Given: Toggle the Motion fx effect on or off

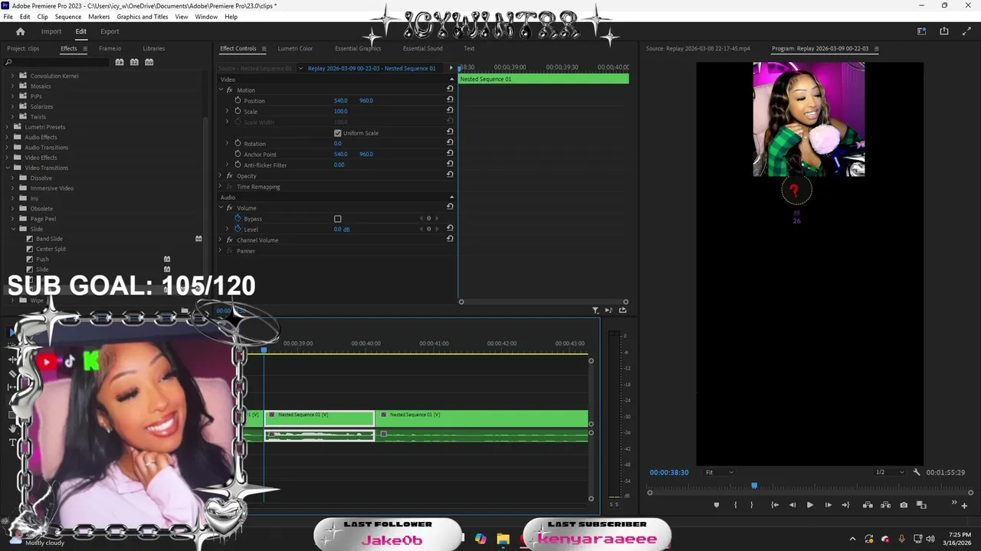Looking at the screenshot, I should click(x=229, y=90).
